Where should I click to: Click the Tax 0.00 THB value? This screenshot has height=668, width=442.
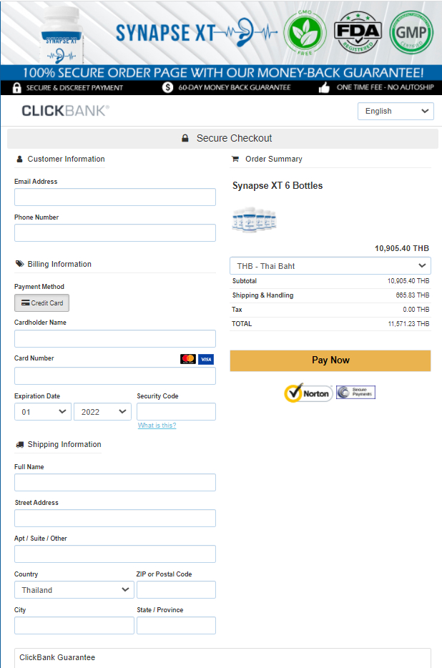click(416, 310)
